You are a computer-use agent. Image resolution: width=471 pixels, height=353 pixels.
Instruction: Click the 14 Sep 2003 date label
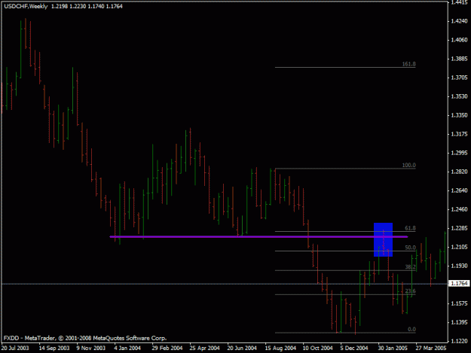54,348
